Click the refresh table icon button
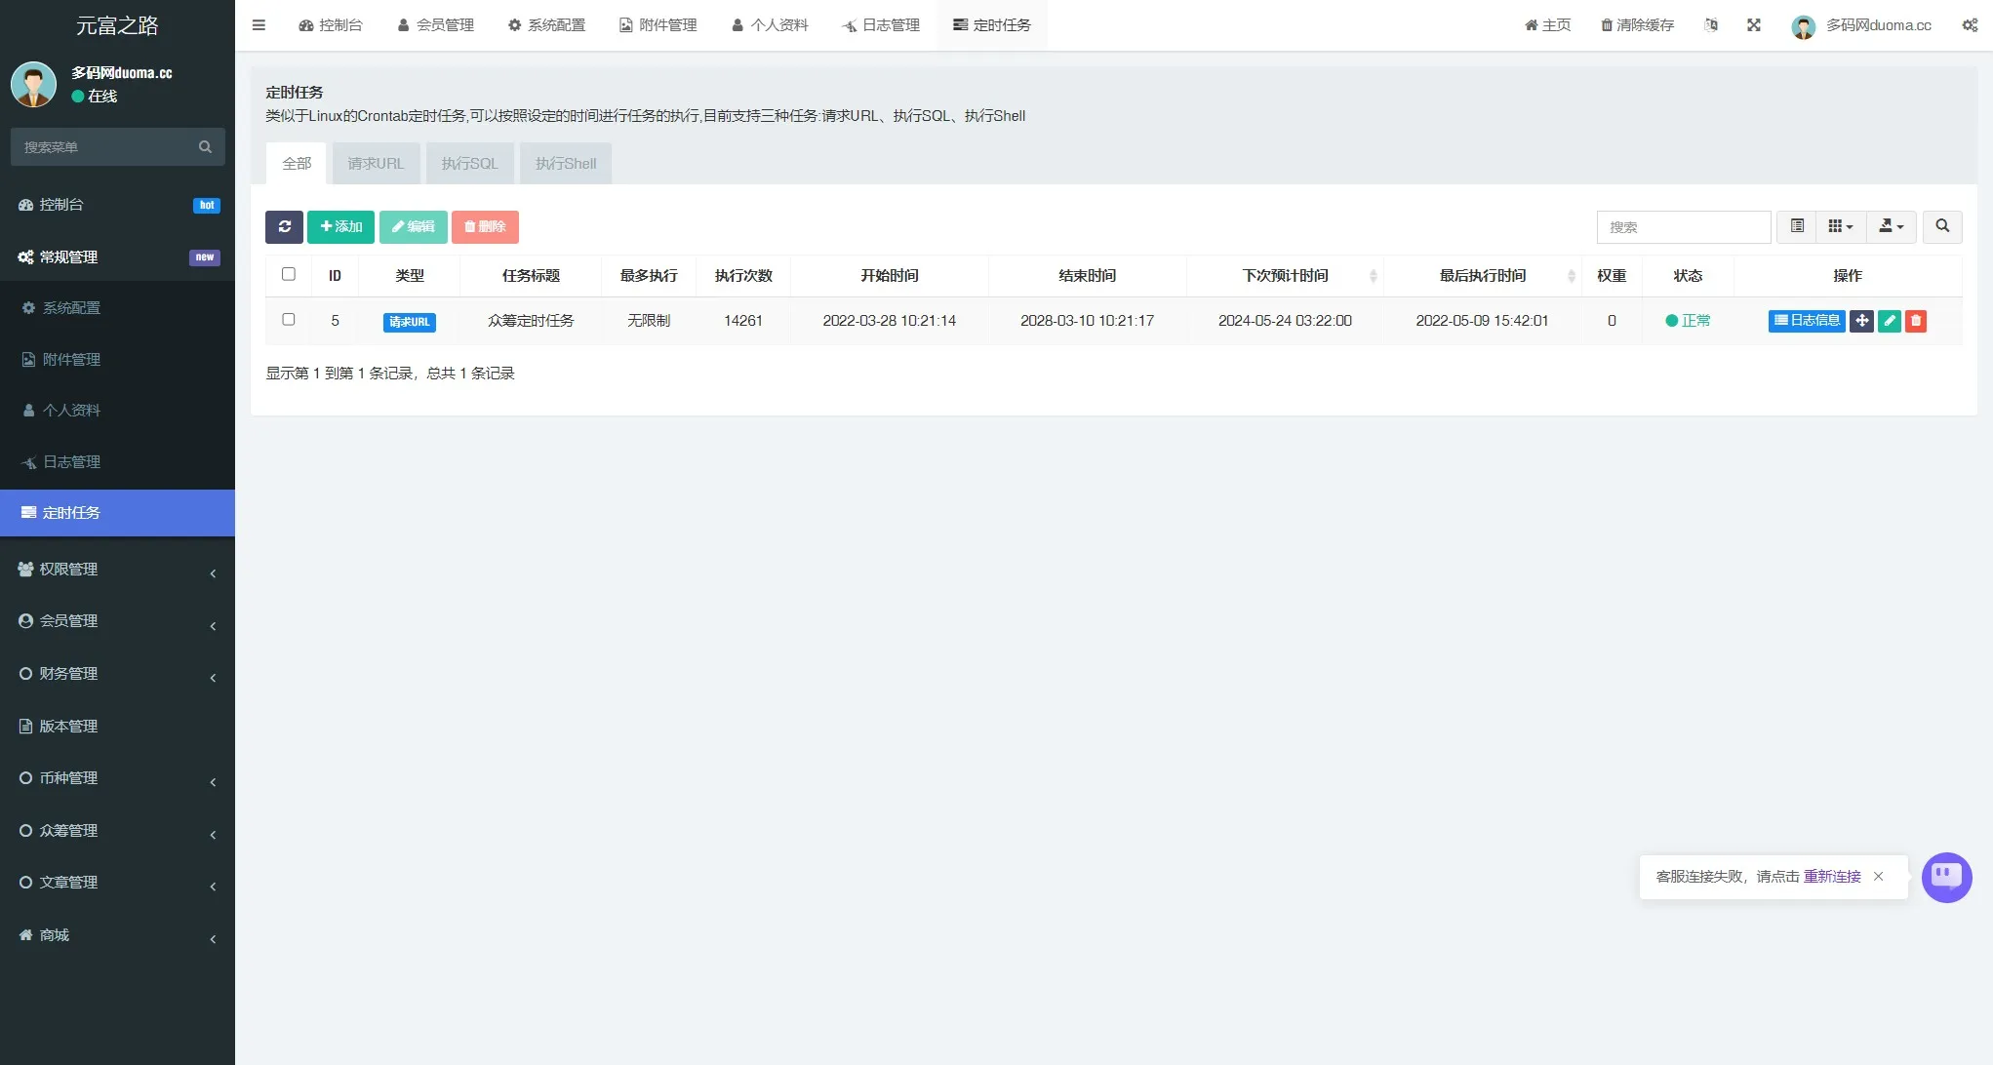 coord(284,226)
